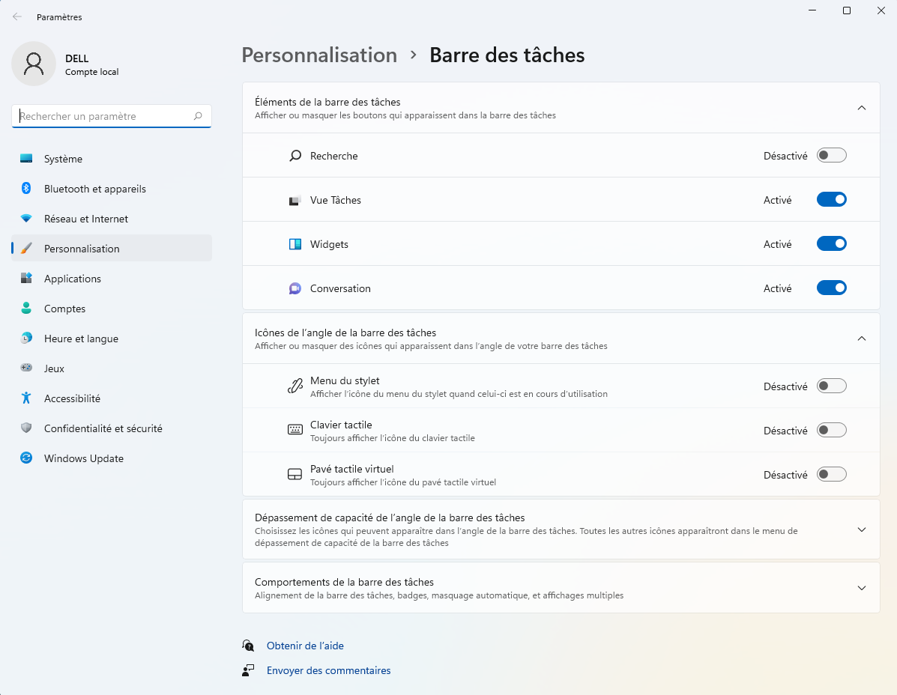Open Bluetooth et appareils category
This screenshot has width=897, height=695.
[x=112, y=189]
